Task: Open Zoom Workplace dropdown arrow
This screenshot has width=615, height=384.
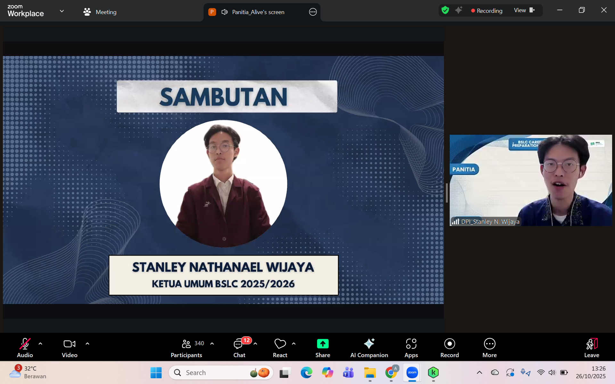Action: point(62,11)
